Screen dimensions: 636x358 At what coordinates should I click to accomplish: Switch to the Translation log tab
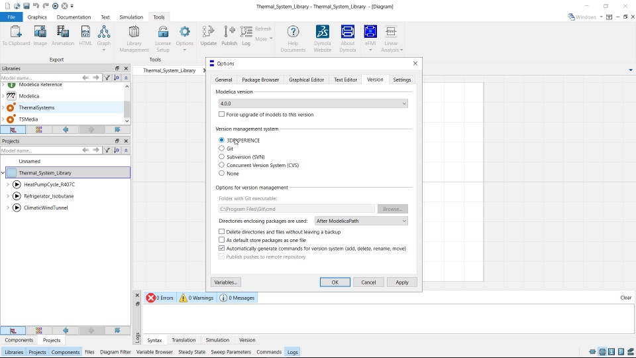[x=184, y=340]
